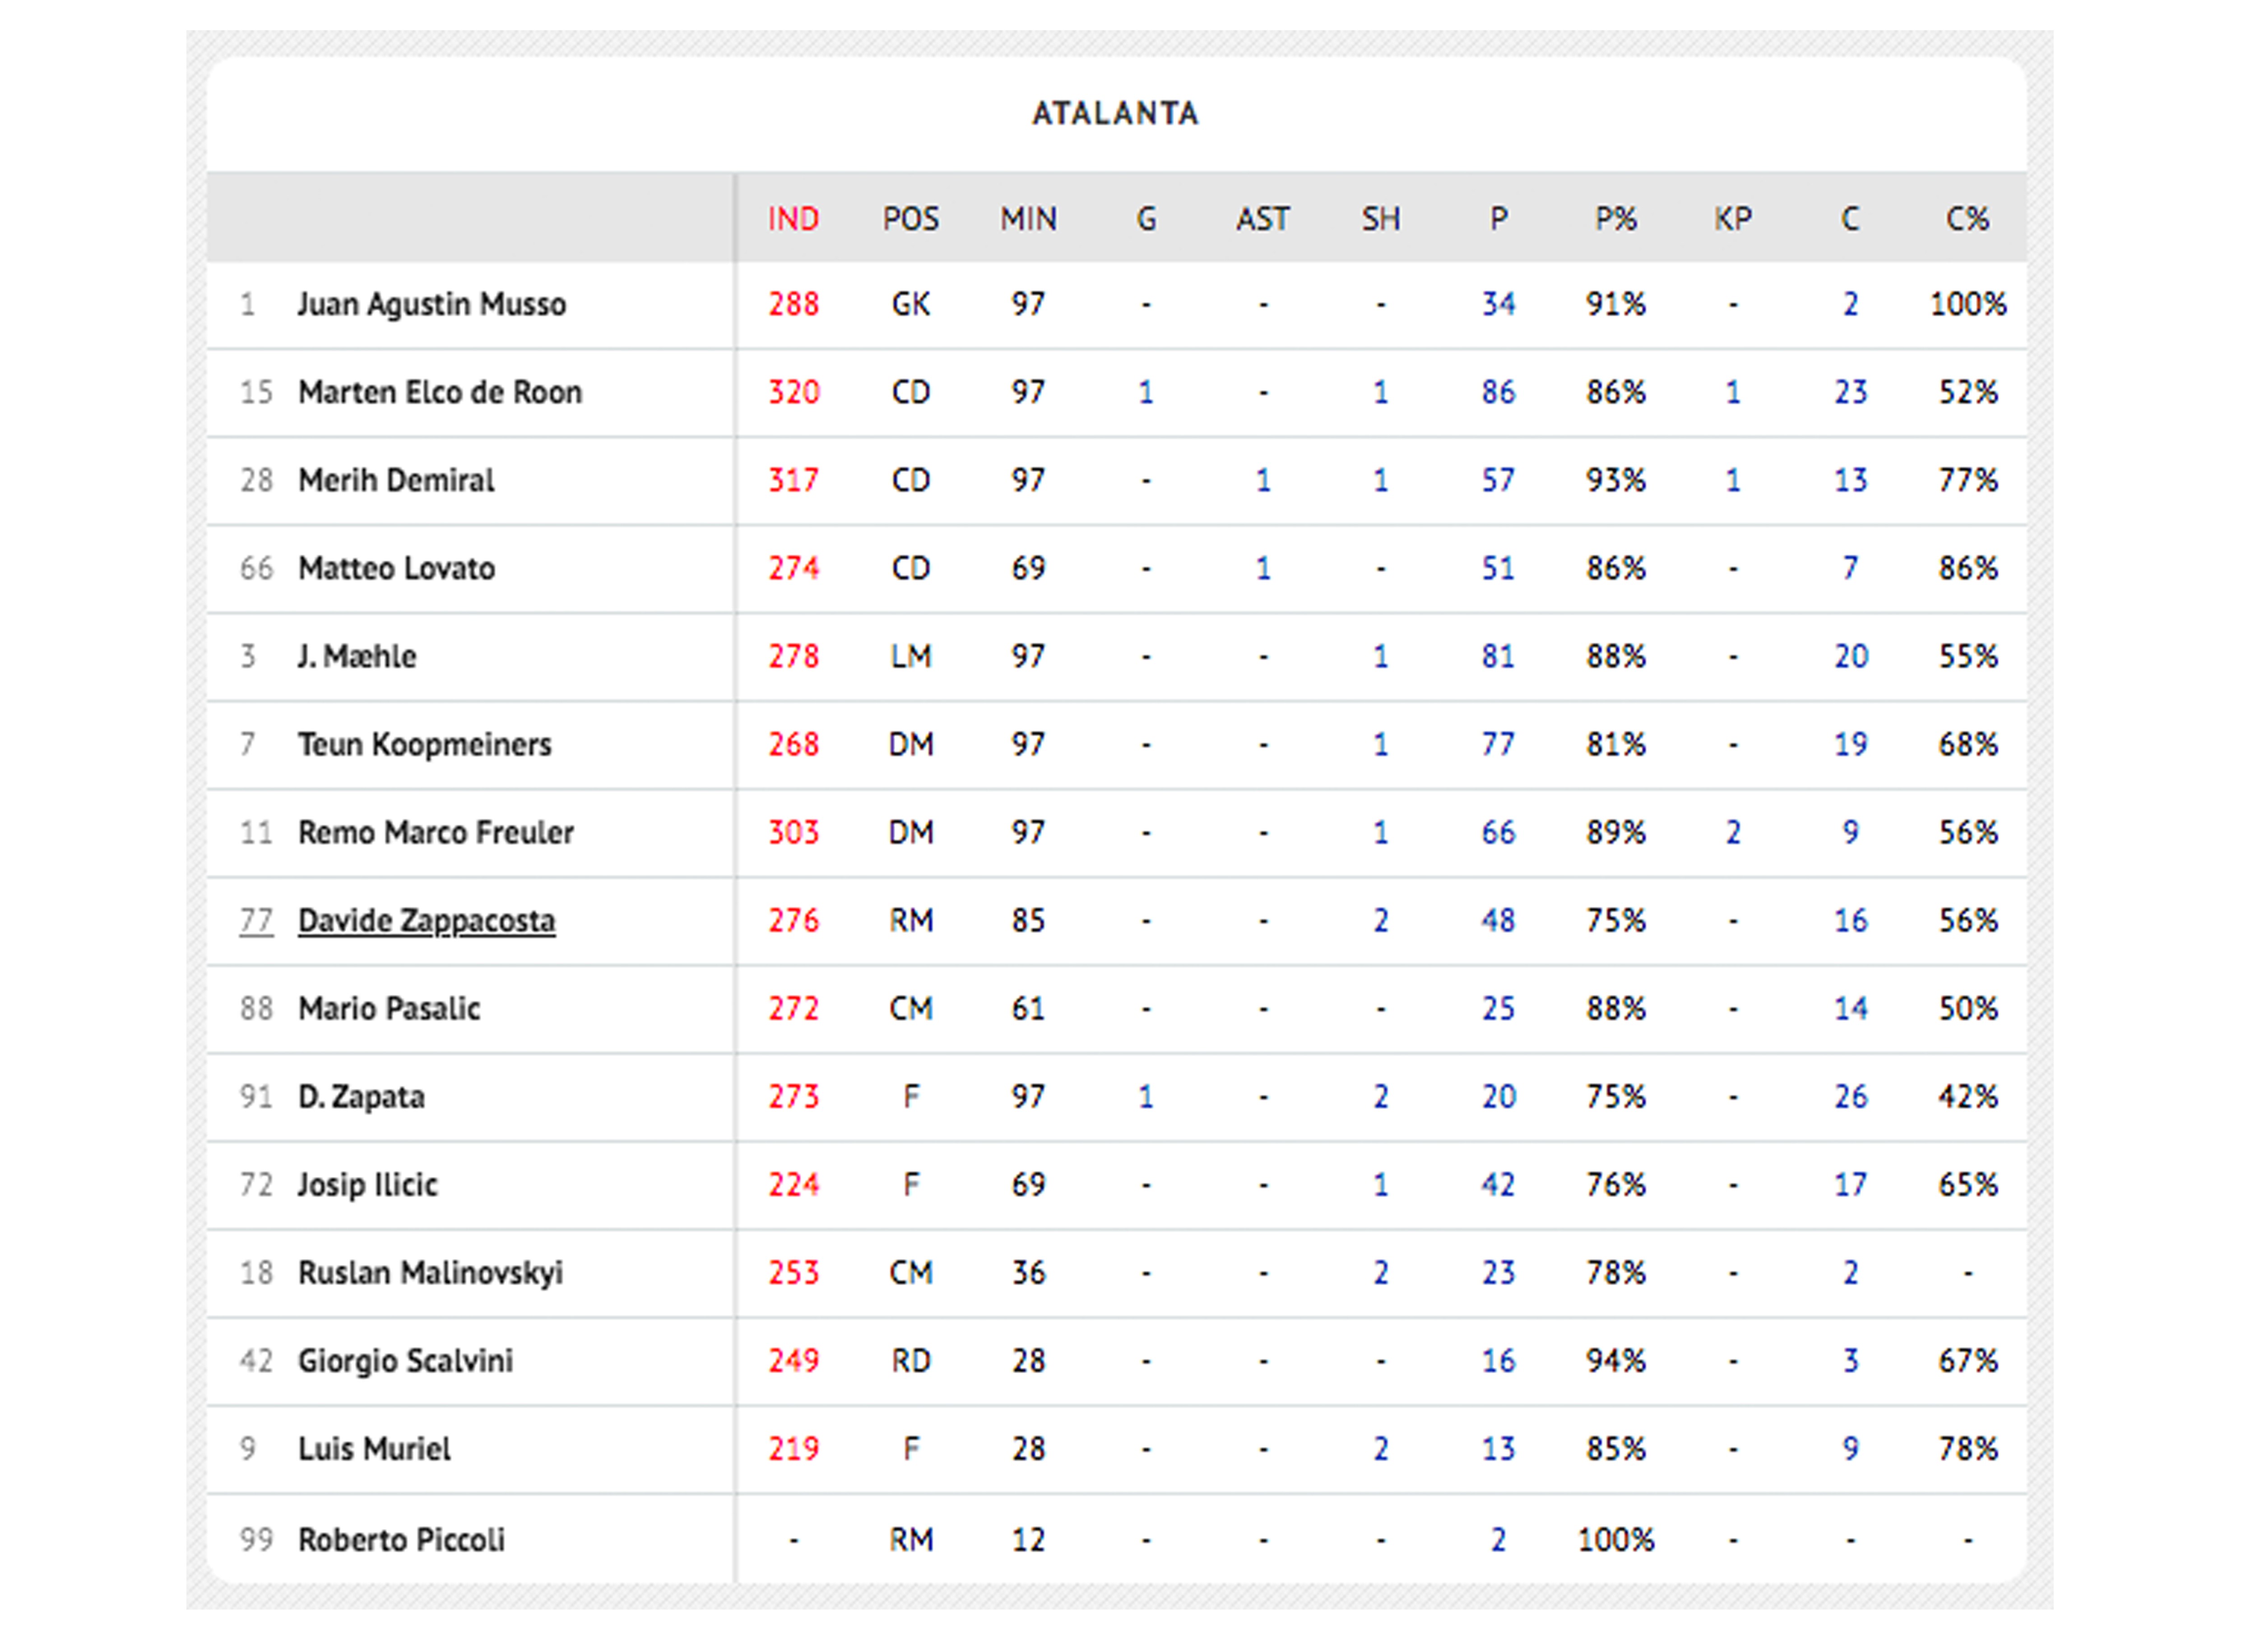Click Lovato's assist count 1
Image resolution: width=2255 pixels, height=1652 pixels.
(1263, 568)
